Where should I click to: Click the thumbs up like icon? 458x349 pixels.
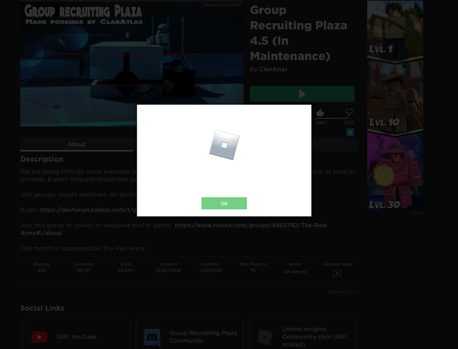[x=320, y=112]
